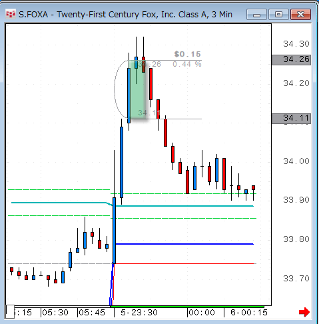Screen dimensions: 319x324
Task: Click the blue horizontal line near 33.79
Action: [184, 244]
